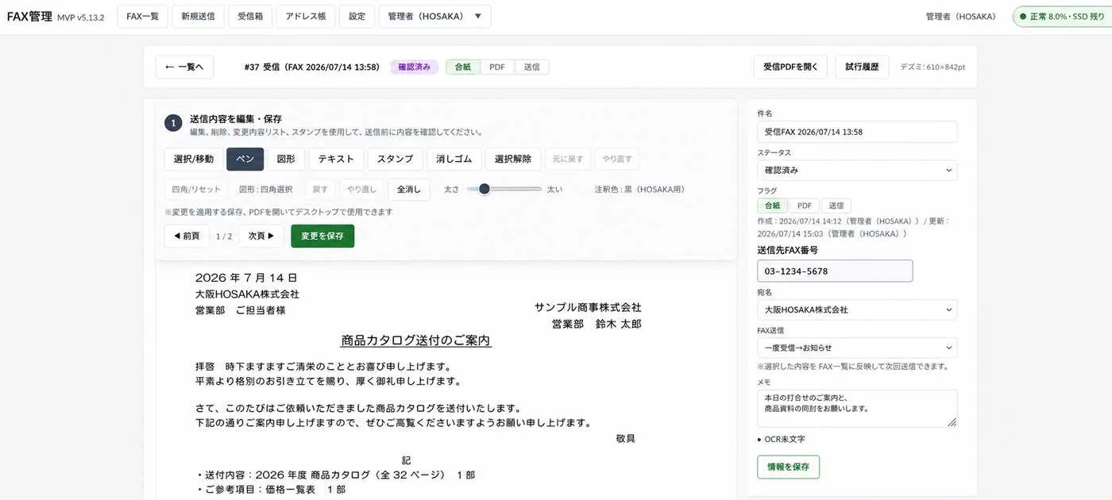Select the ペン tool

click(245, 159)
